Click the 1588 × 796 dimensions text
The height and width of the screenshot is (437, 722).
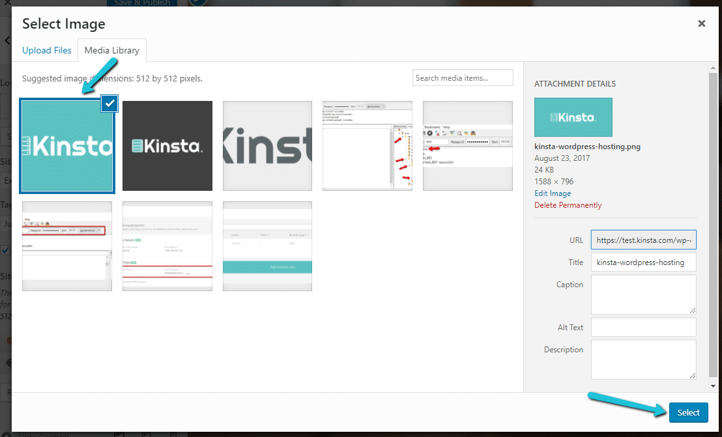coord(553,182)
